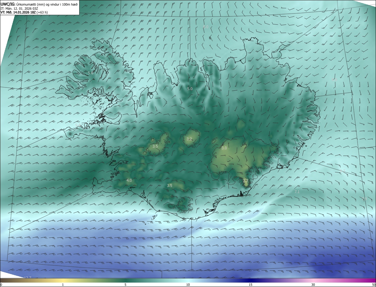Click the '5' tick on the color scale

click(x=125, y=285)
